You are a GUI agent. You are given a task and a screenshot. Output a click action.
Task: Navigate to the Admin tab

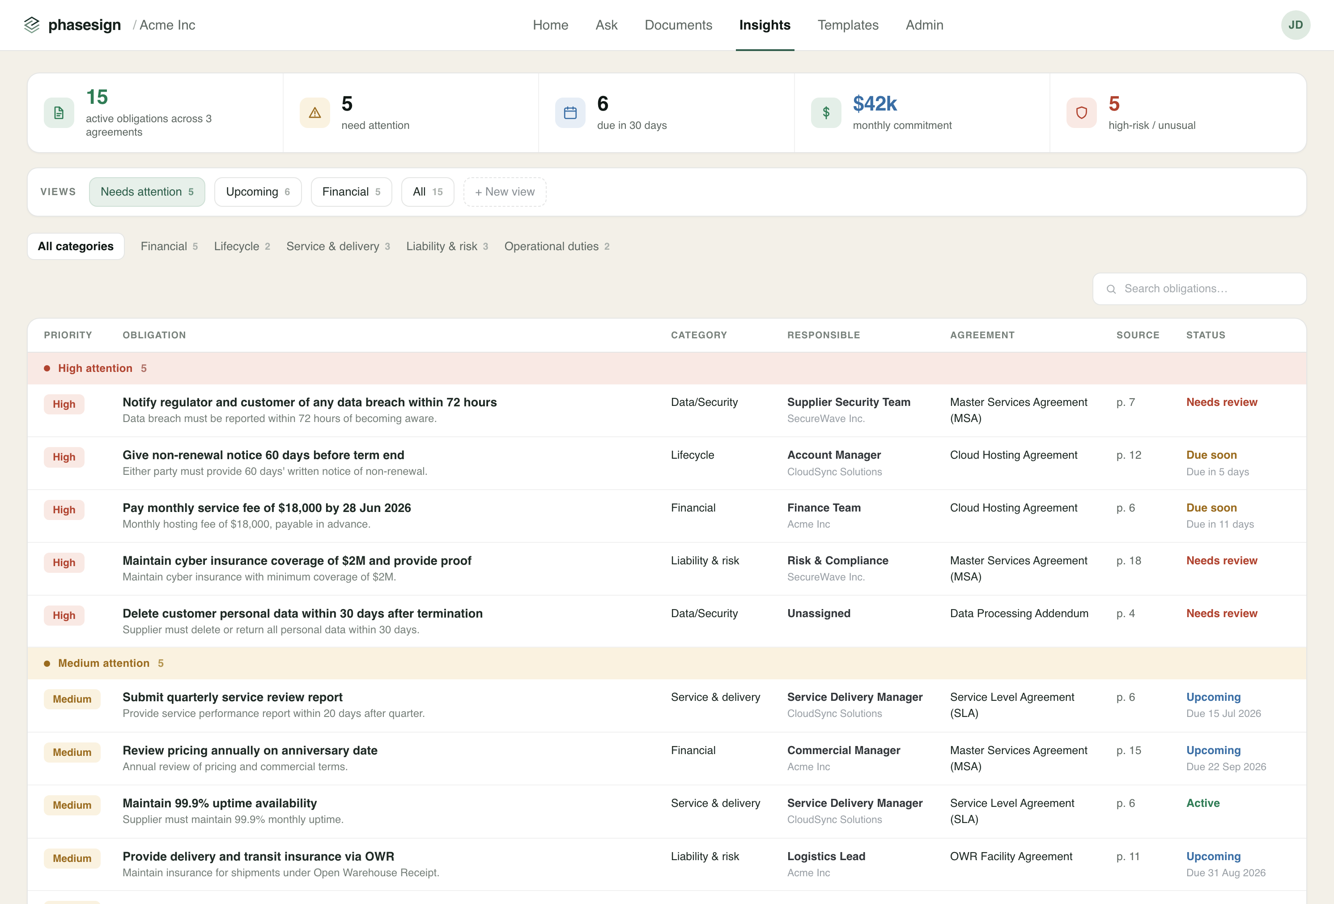[924, 25]
